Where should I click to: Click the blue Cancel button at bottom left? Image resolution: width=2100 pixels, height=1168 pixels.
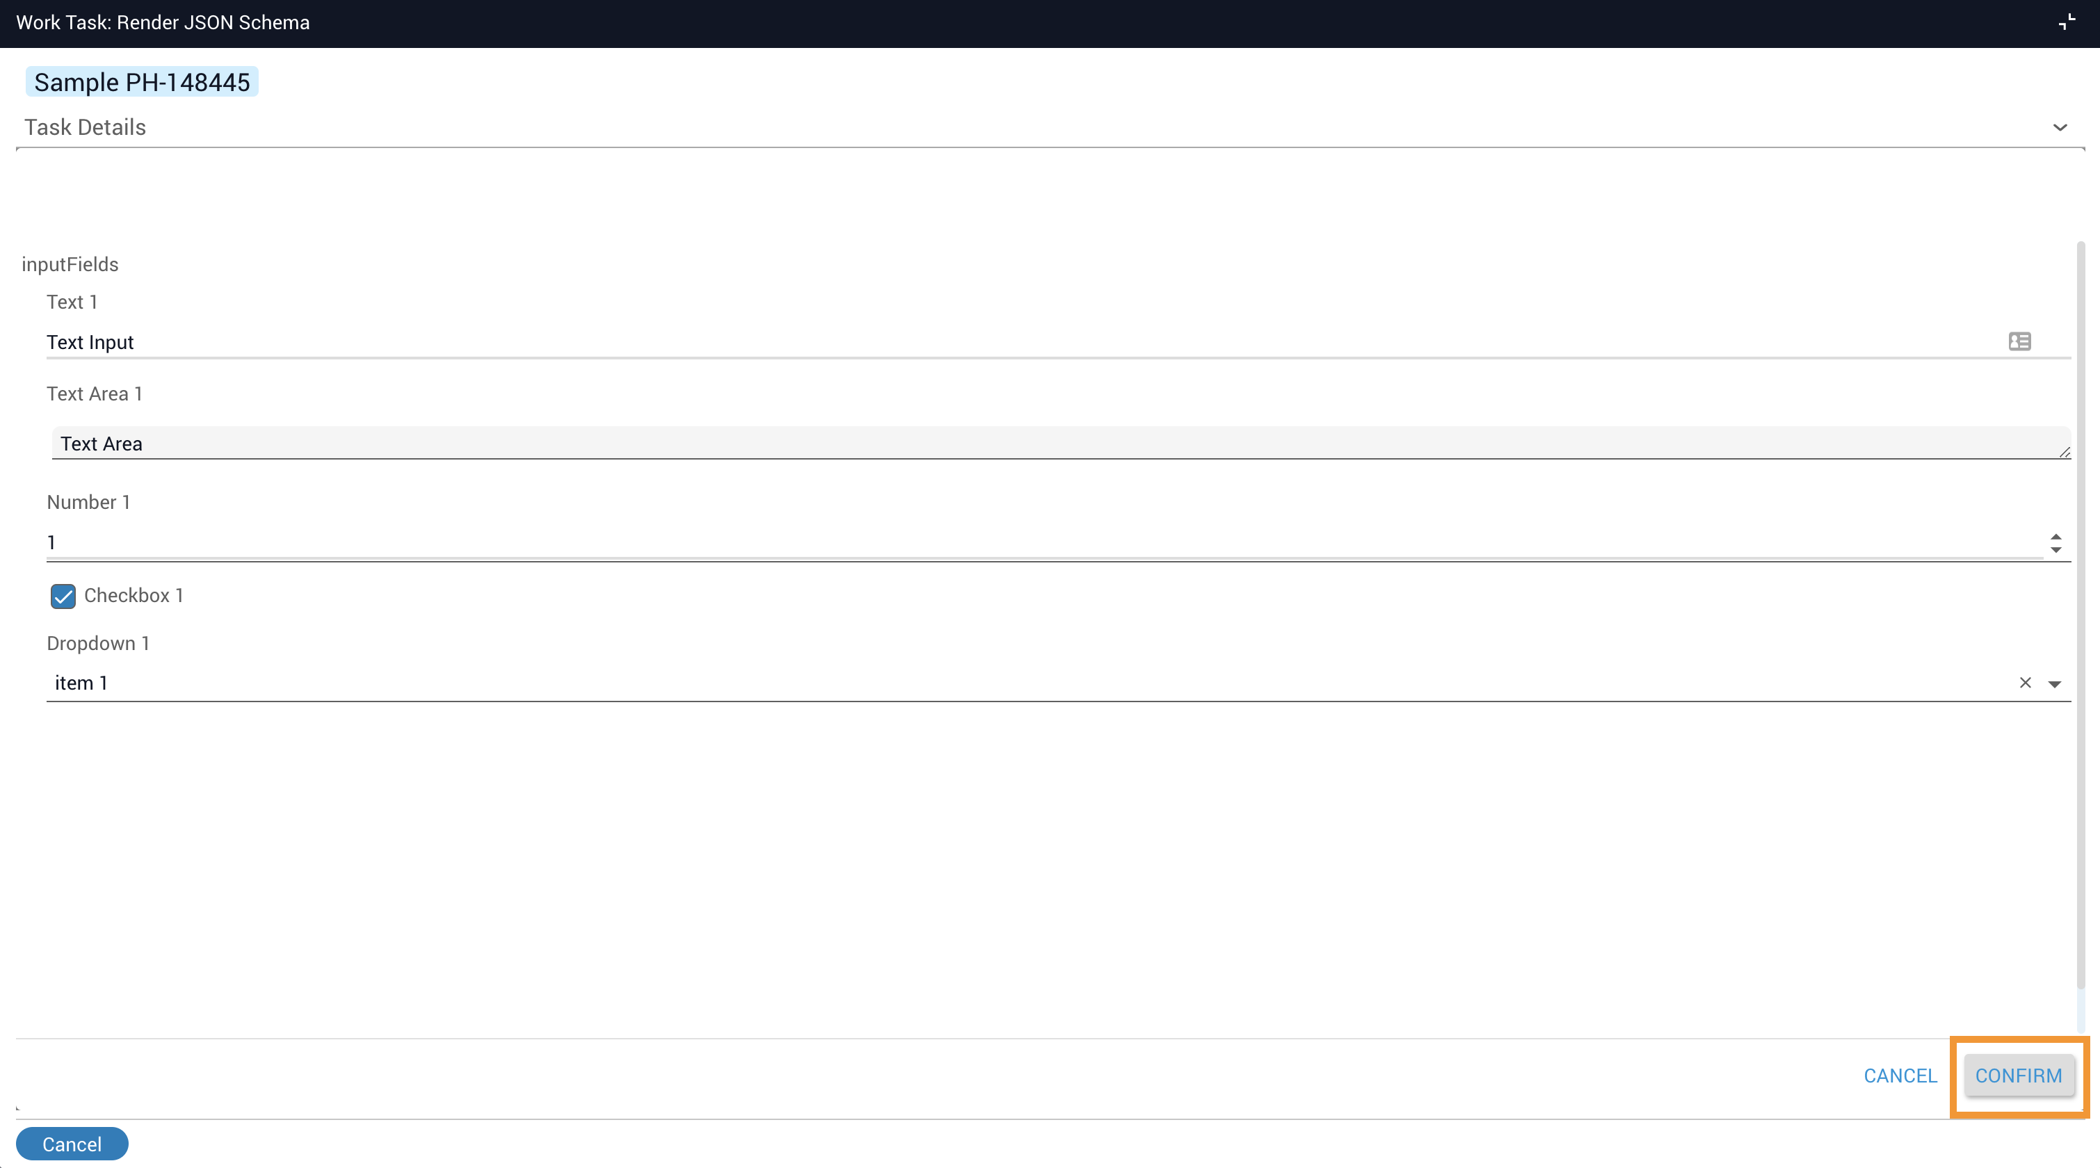click(72, 1144)
